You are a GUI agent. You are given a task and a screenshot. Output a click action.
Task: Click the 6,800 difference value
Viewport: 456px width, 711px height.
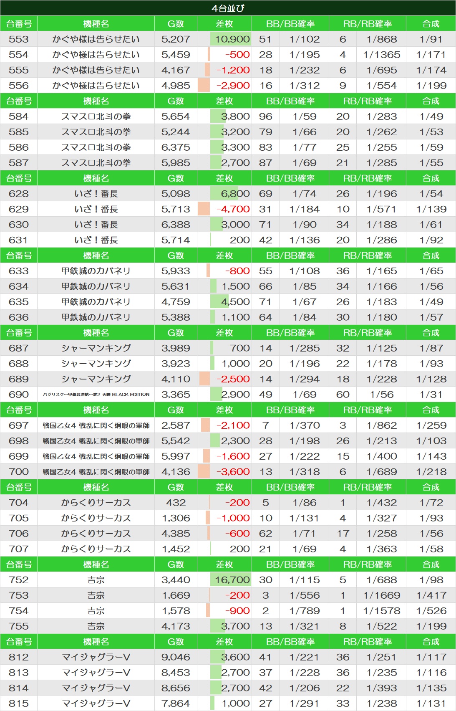235,194
